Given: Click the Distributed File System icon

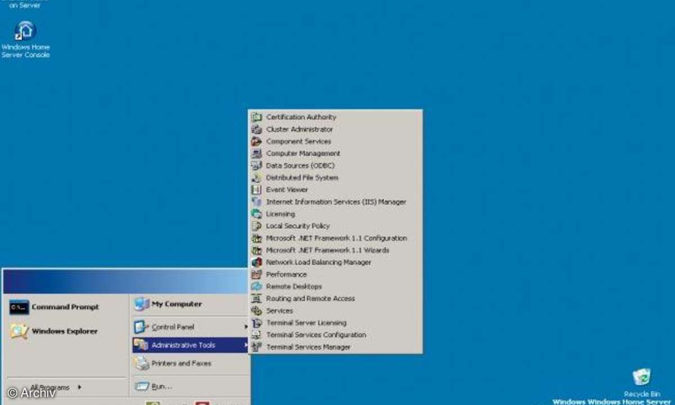Looking at the screenshot, I should 256,178.
